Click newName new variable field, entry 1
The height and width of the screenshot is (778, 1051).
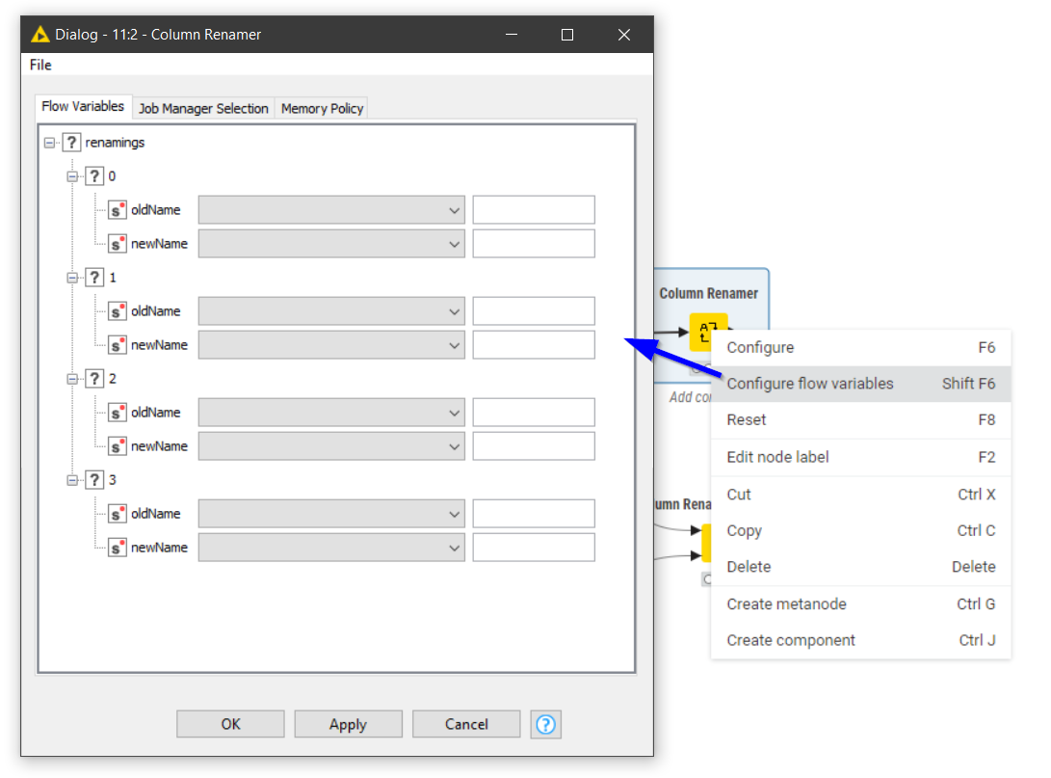coord(534,345)
